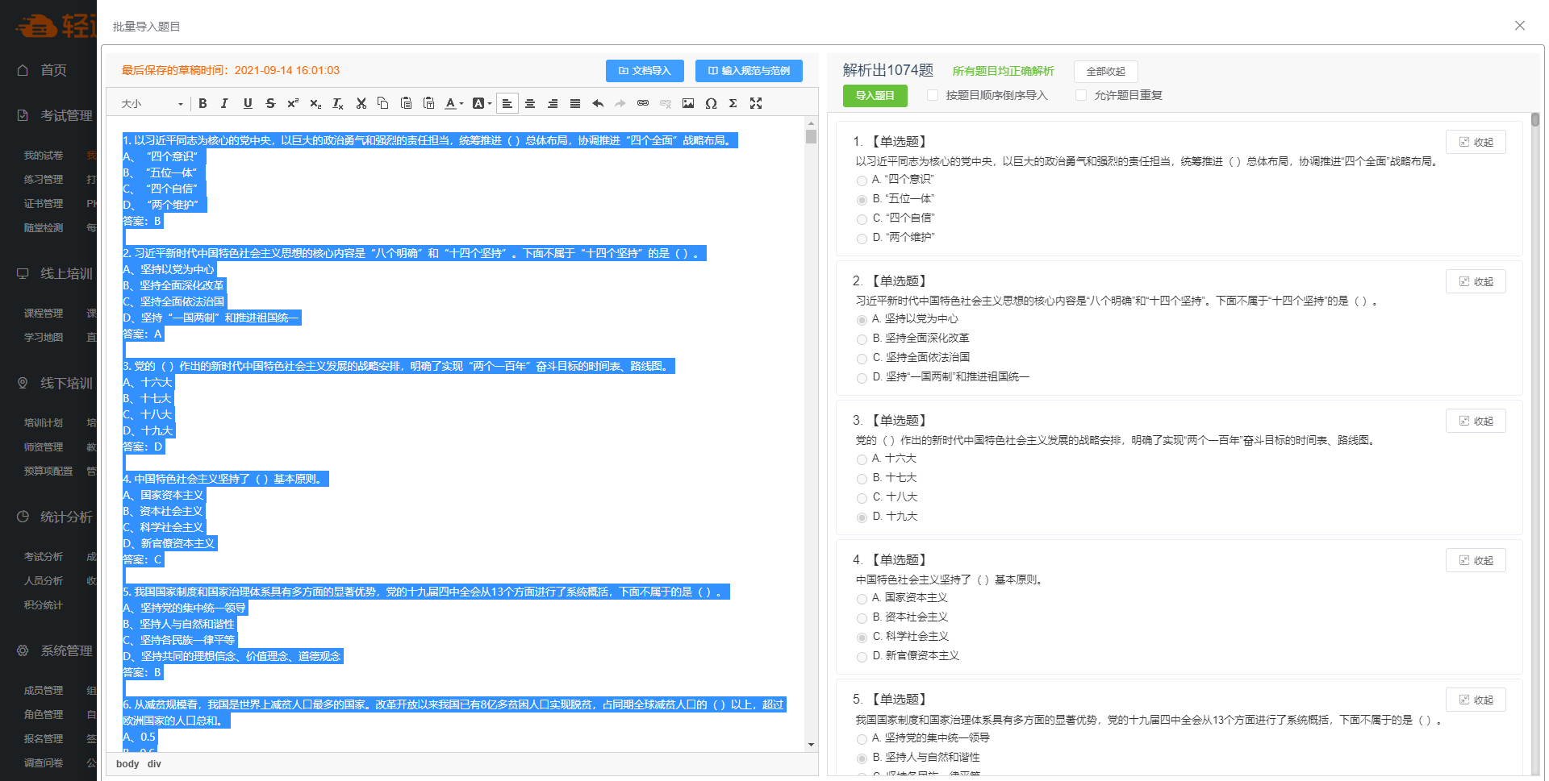Select option A “四个意识” in question 1
Viewport: 1549px width, 781px height.
(x=862, y=181)
